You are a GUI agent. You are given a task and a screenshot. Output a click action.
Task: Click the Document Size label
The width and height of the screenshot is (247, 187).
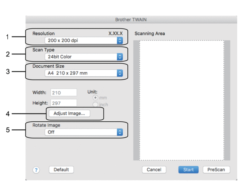tap(48, 66)
